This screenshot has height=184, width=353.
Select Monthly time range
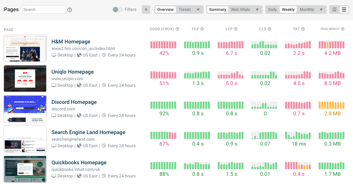tap(307, 10)
